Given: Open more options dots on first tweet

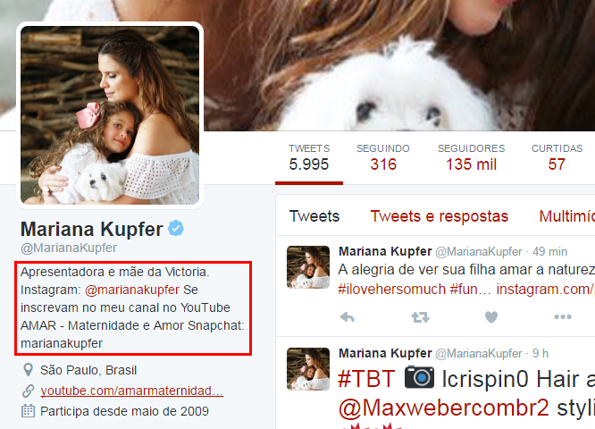Looking at the screenshot, I should click(563, 316).
